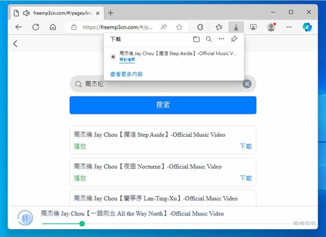326x237 pixels.
Task: Click the search field containing 周杰伦
Action: pos(163,84)
